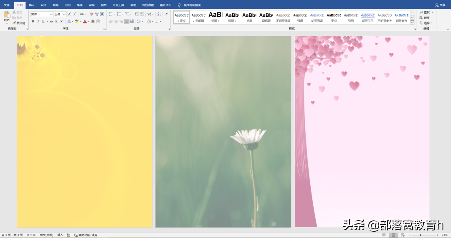
Task: Open the phonetic guide (拼音) tool
Action: (97, 14)
